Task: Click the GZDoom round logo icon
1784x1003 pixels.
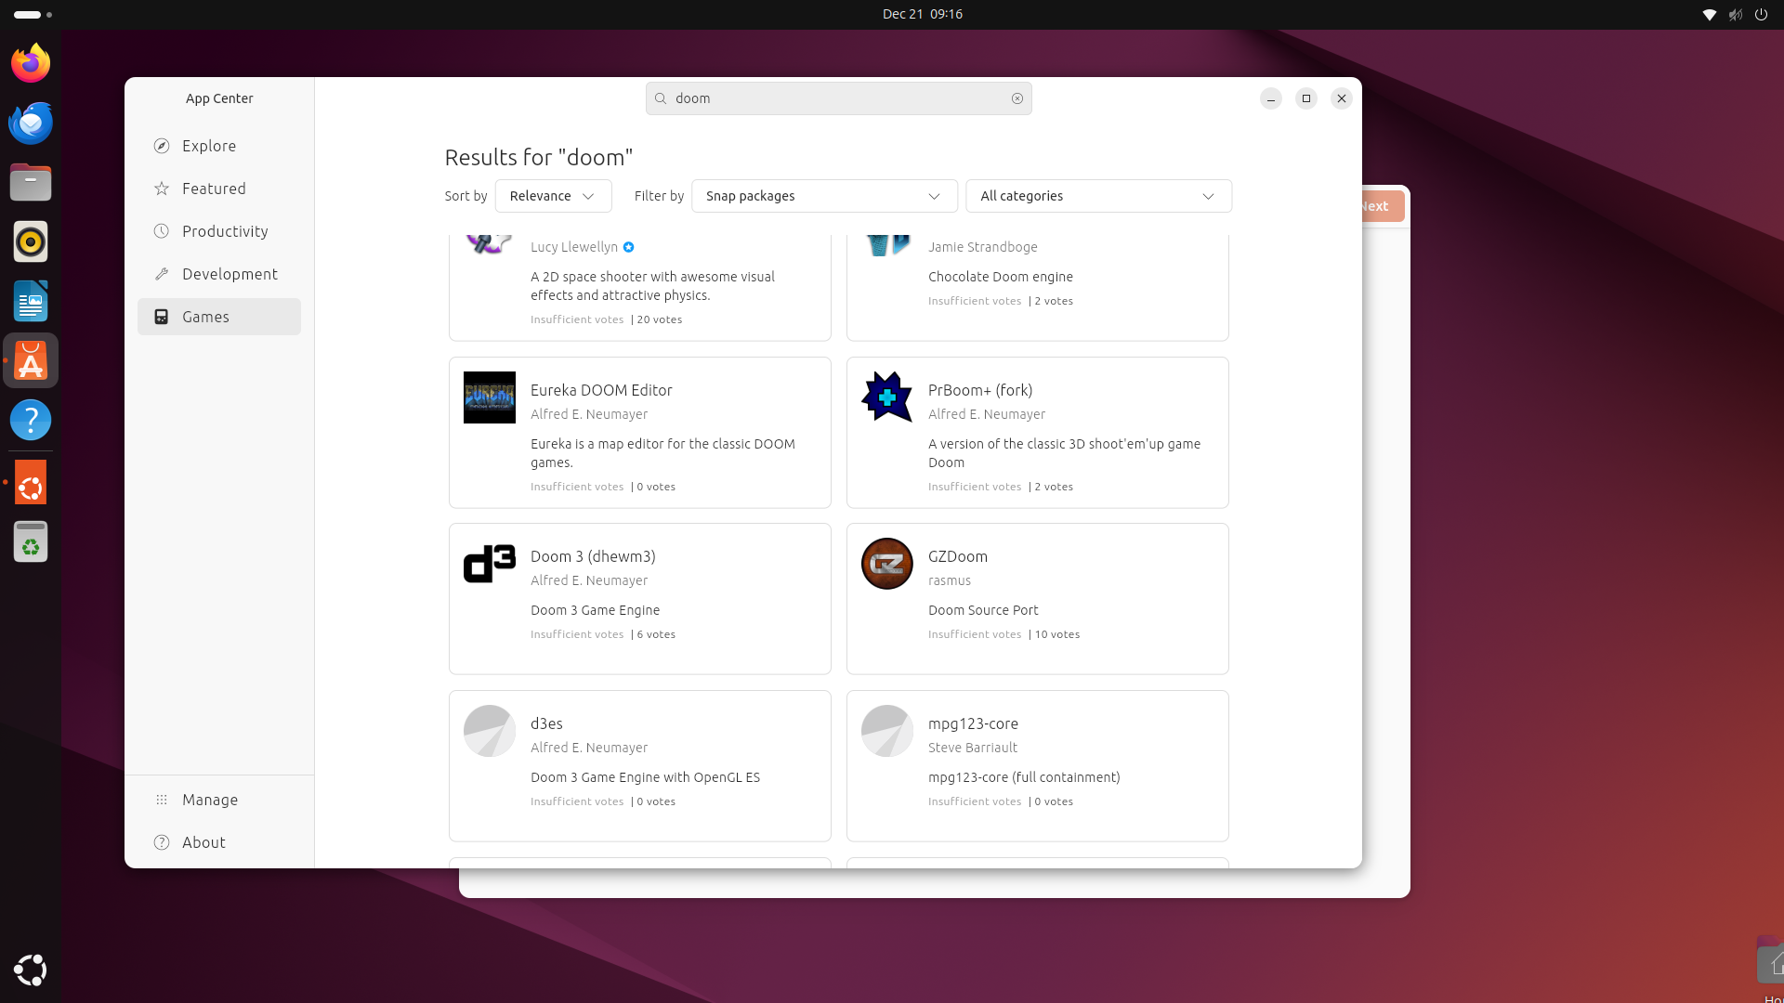Action: point(886,564)
